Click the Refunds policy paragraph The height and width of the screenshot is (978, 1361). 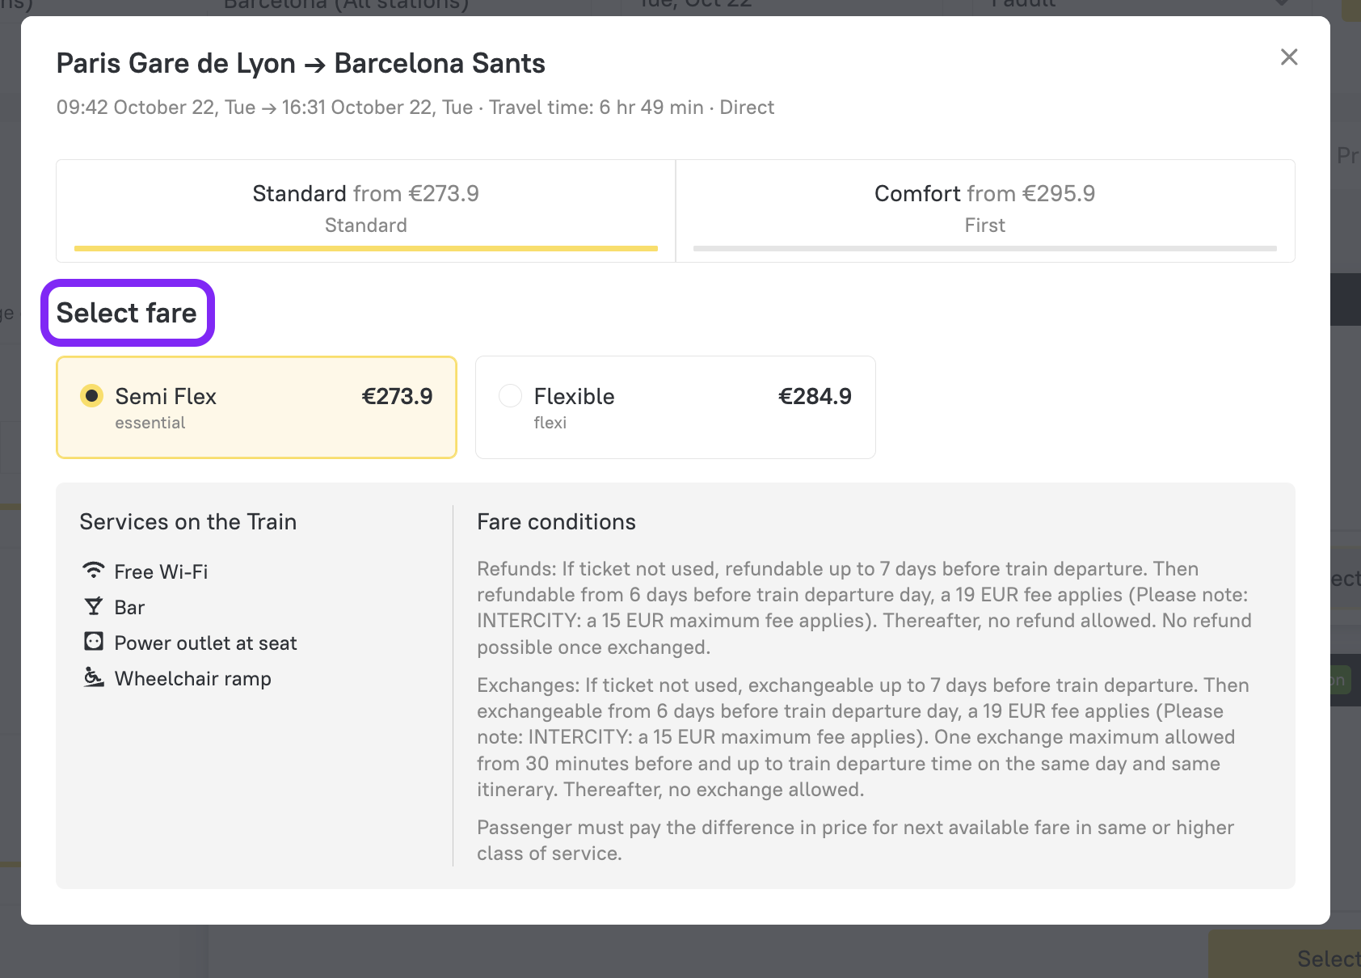[863, 608]
